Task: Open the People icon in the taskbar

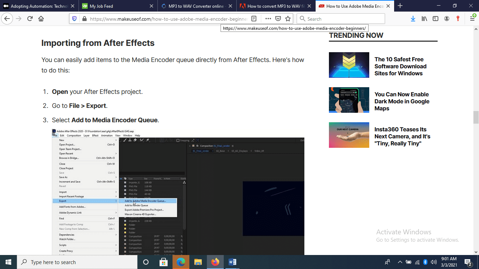Action: (387, 262)
